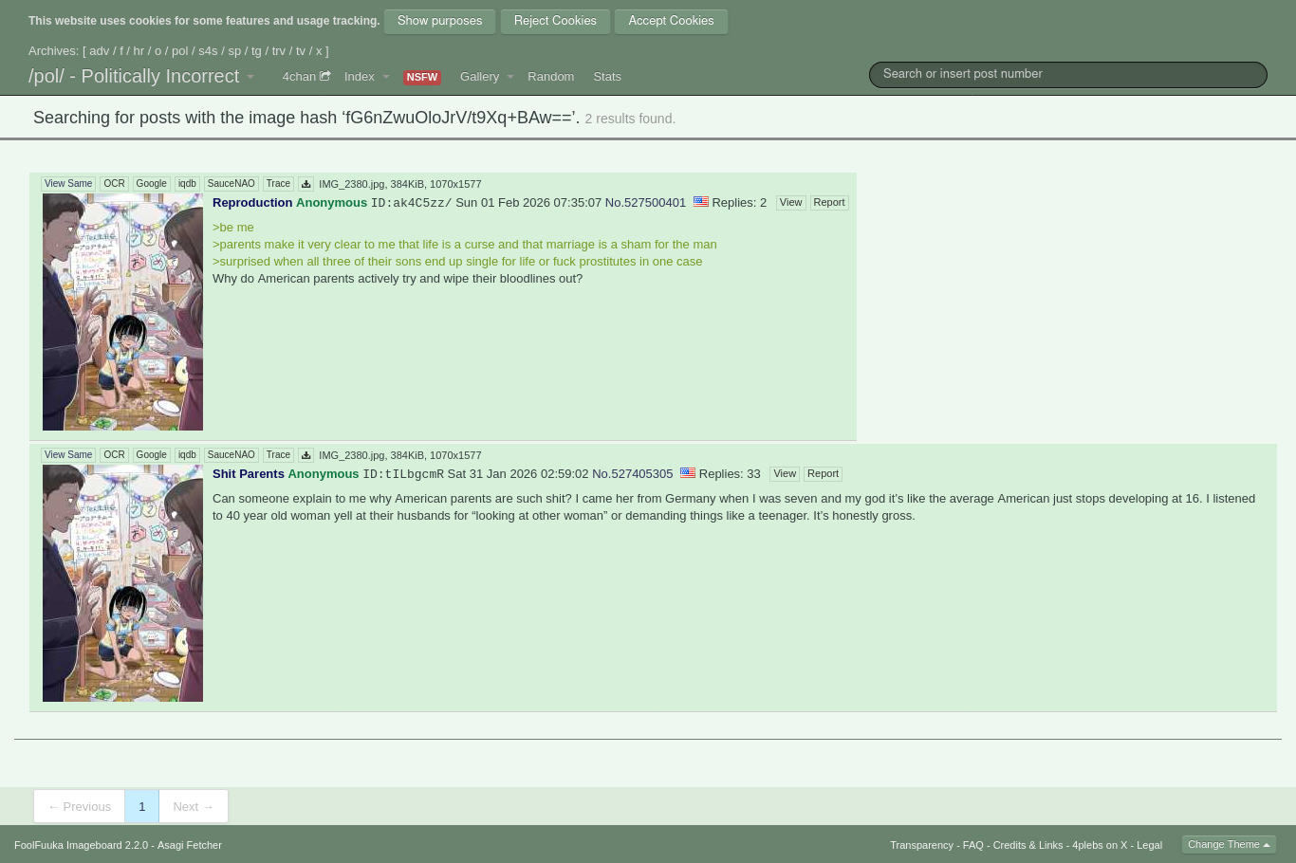Run OCR on post No.527500401 image
The height and width of the screenshot is (863, 1296).
coord(114,184)
